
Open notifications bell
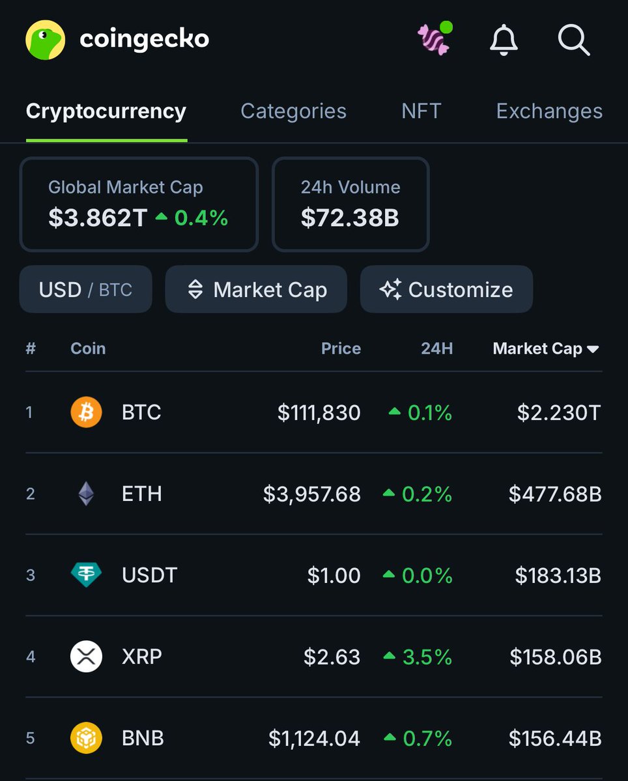coord(504,40)
